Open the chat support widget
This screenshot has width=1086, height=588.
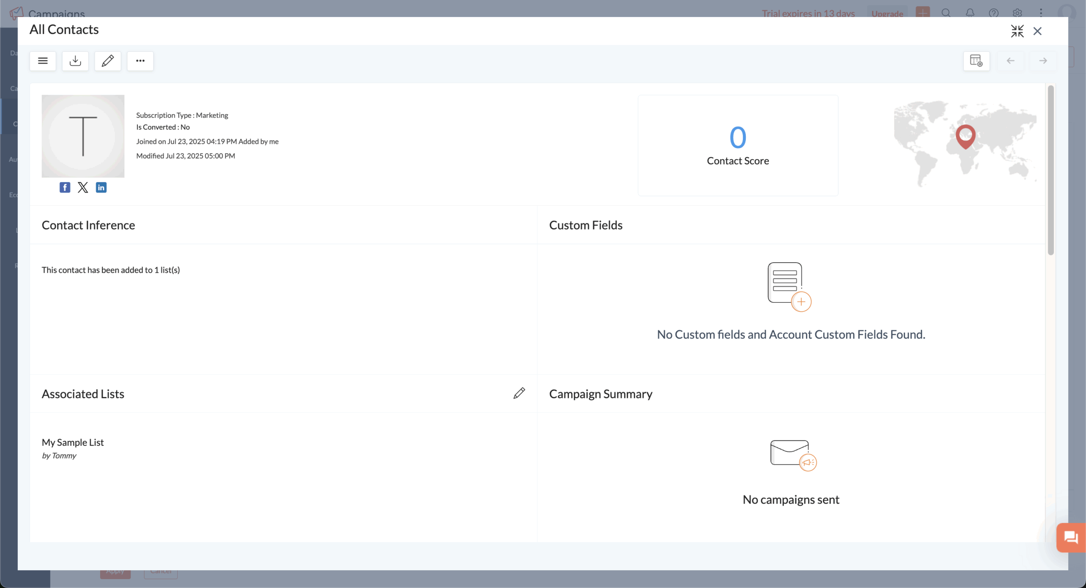pos(1071,538)
